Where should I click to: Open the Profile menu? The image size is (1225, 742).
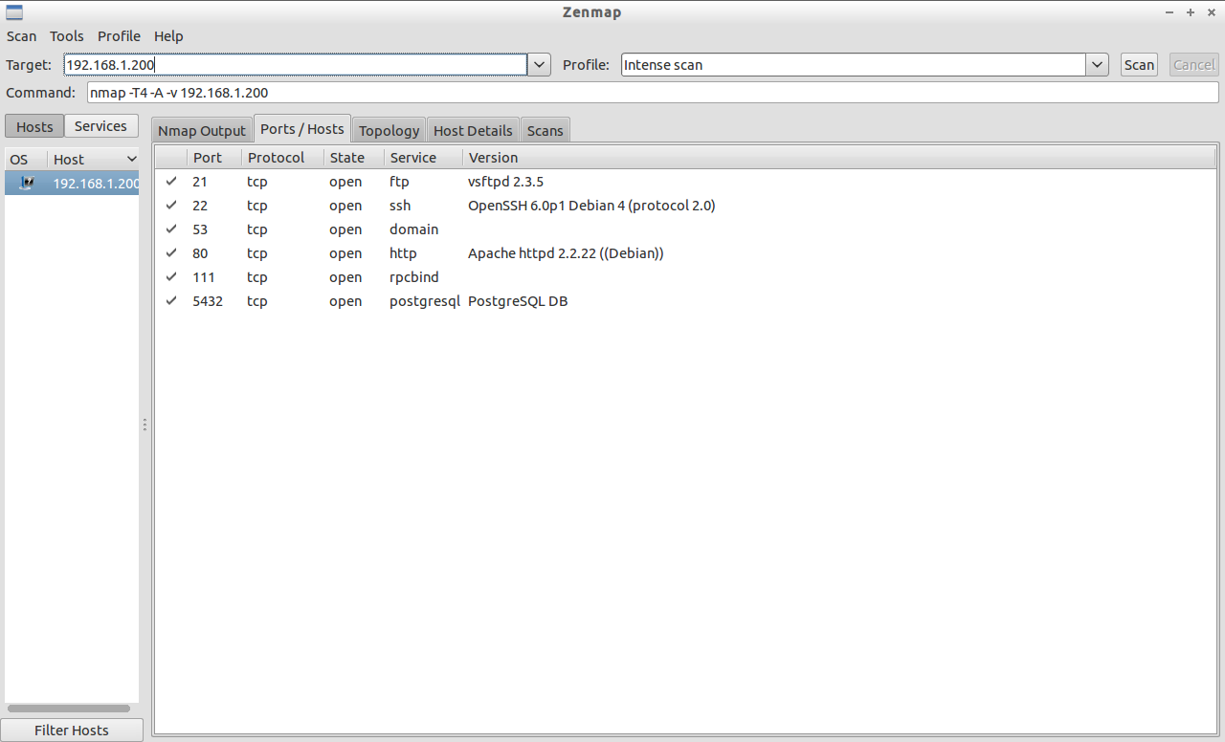tap(119, 36)
